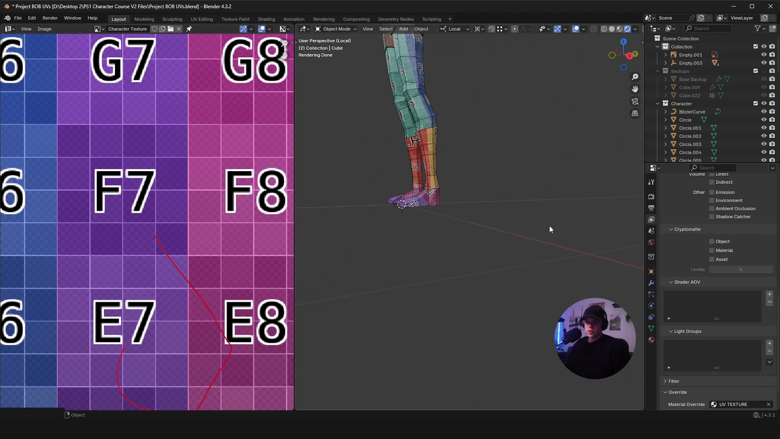Clear the UV TEXTURE material override
The image size is (780, 439).
[x=769, y=404]
